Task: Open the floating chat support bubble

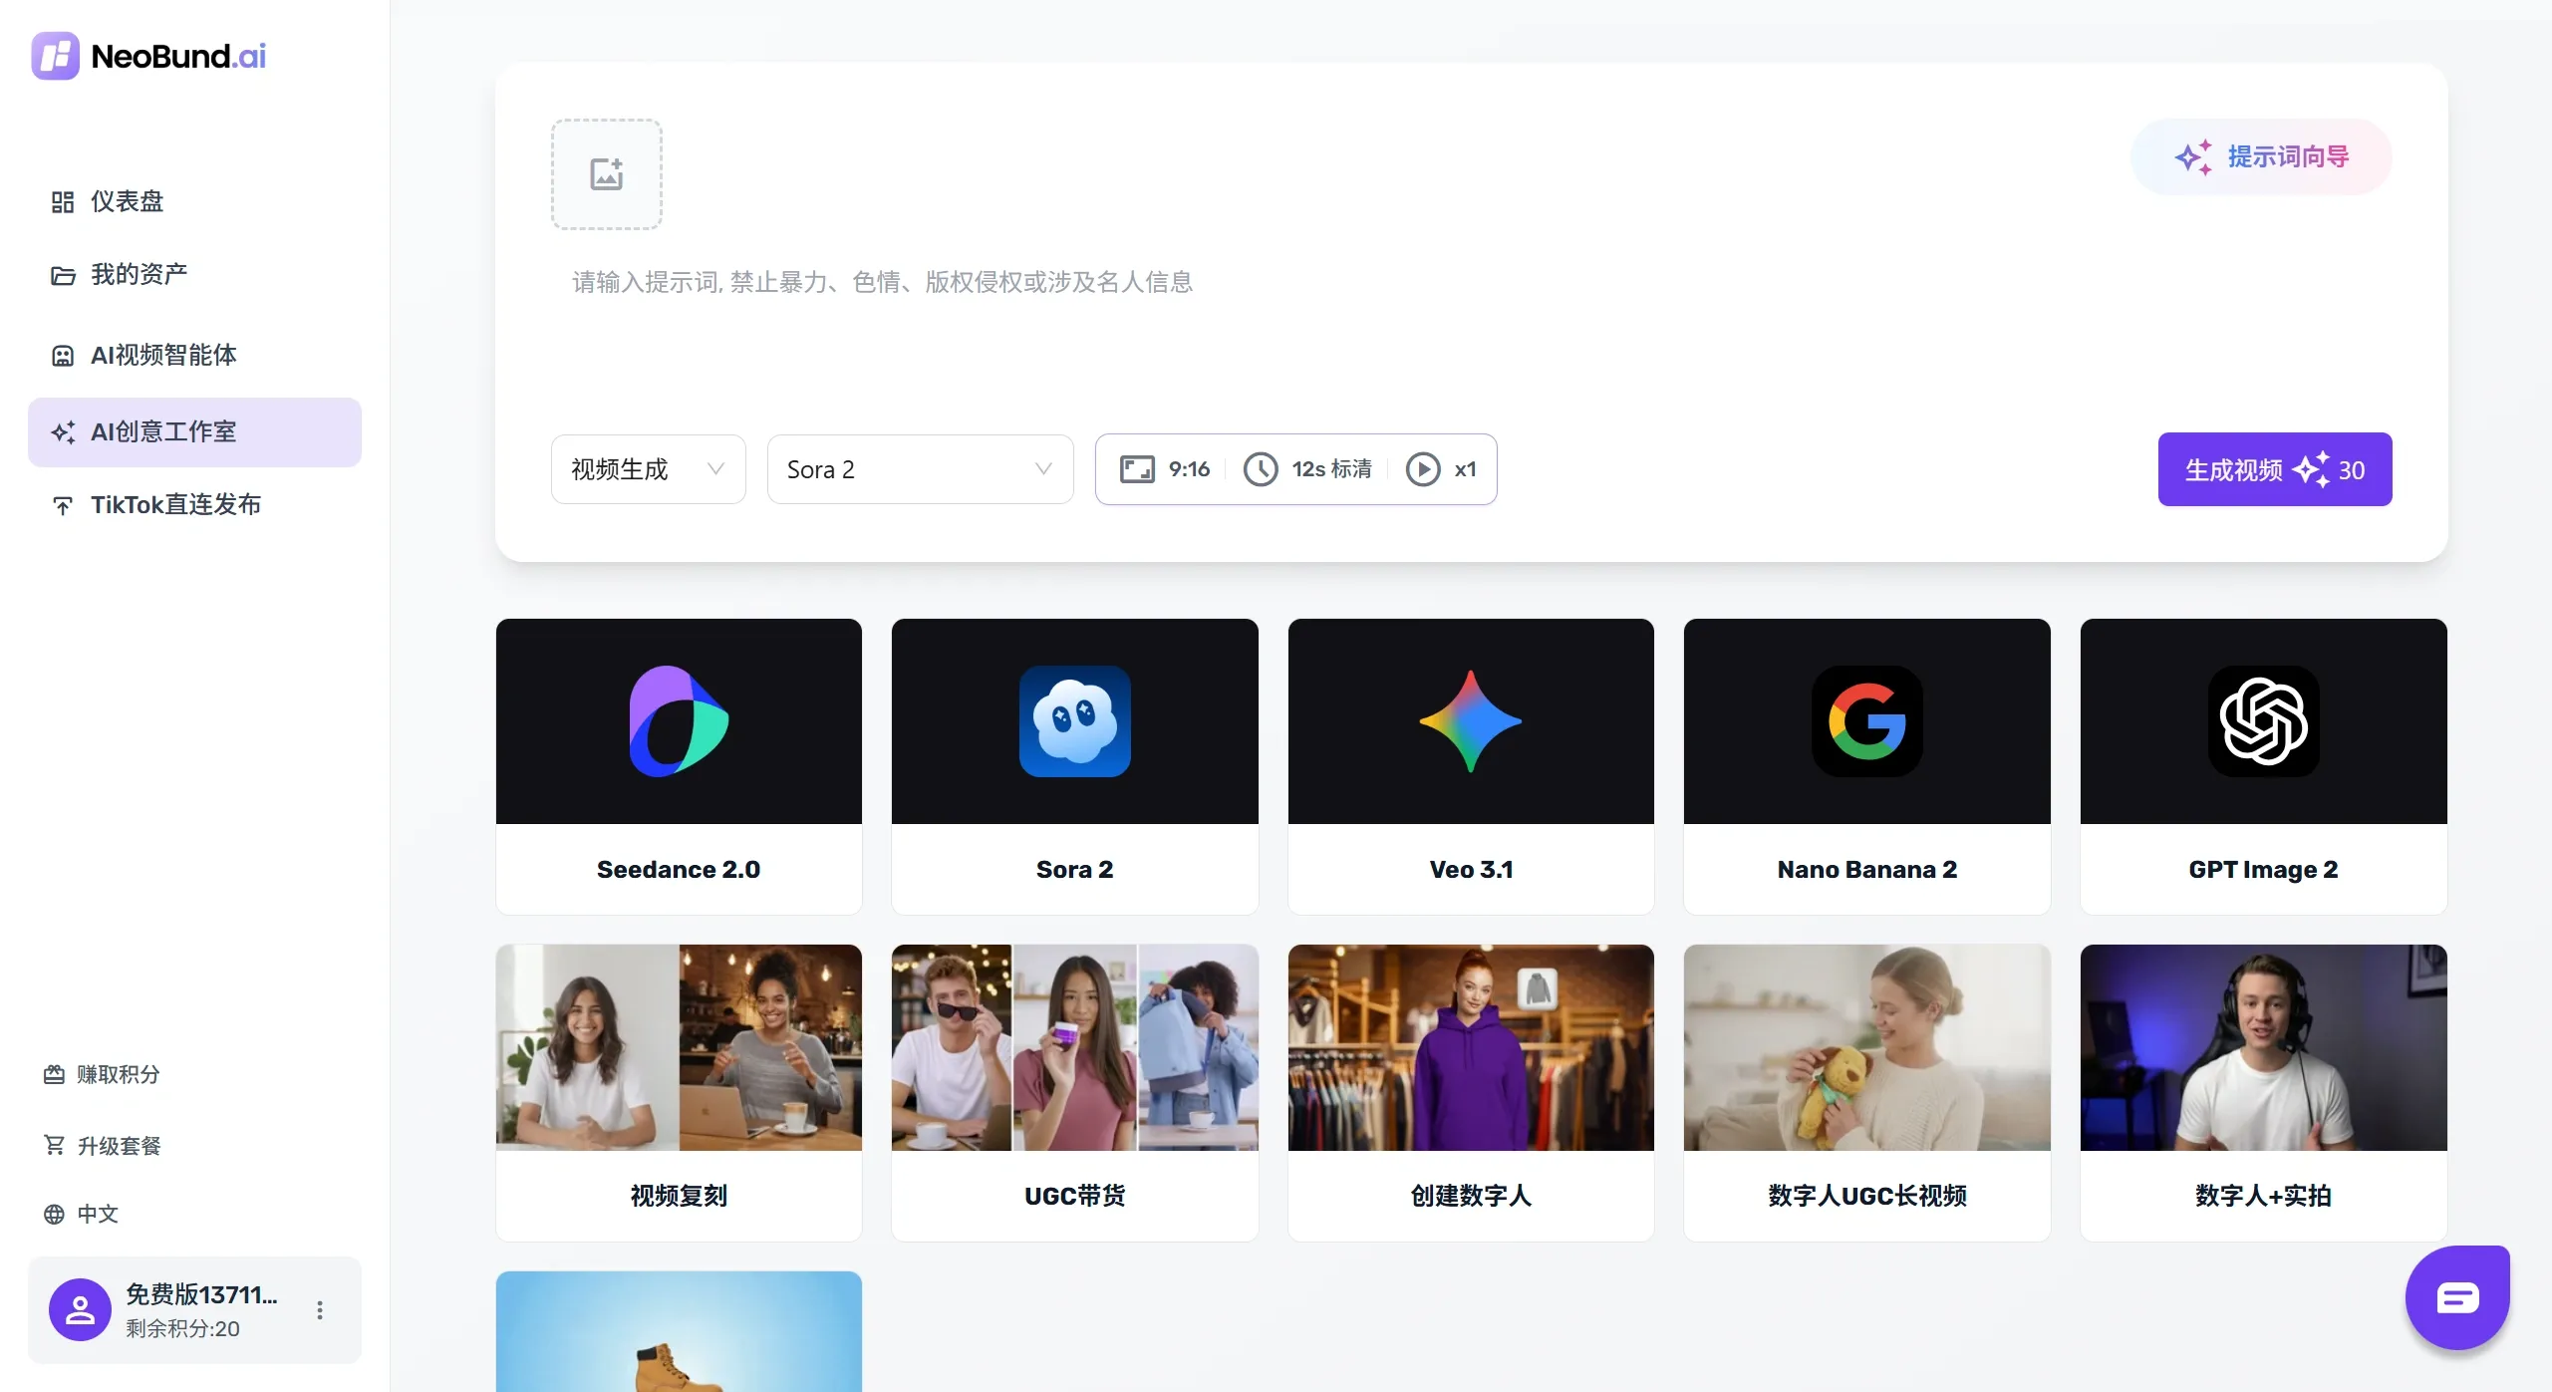Action: (x=2456, y=1297)
